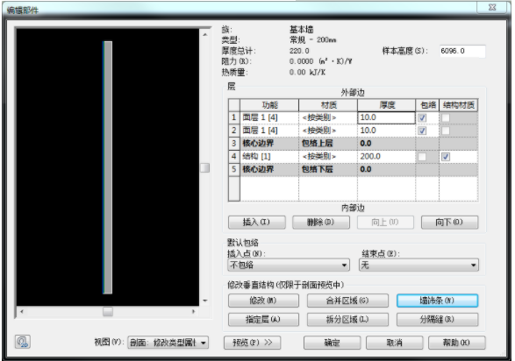Click 结构 [1] function cell

tap(269, 156)
